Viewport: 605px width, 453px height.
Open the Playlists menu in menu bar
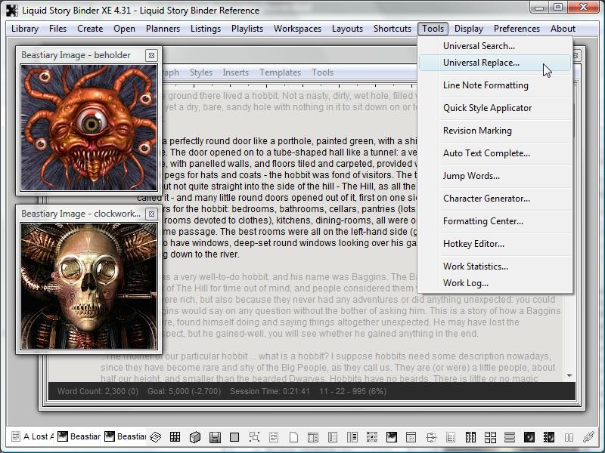pyautogui.click(x=247, y=29)
